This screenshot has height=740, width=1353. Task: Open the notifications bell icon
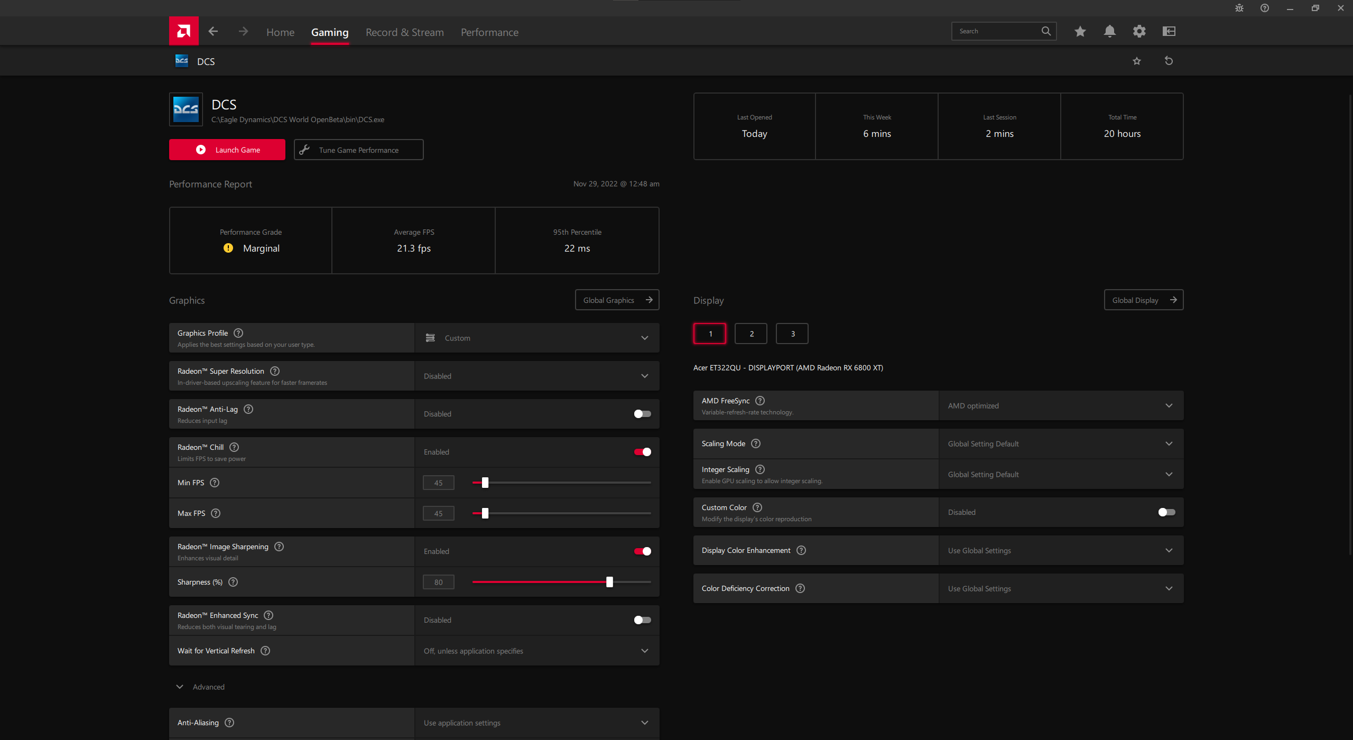1109,31
